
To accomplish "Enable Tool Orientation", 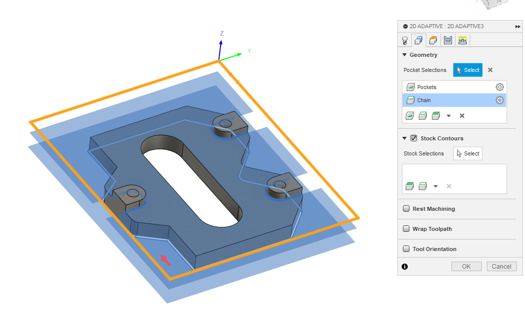I will coord(406,248).
